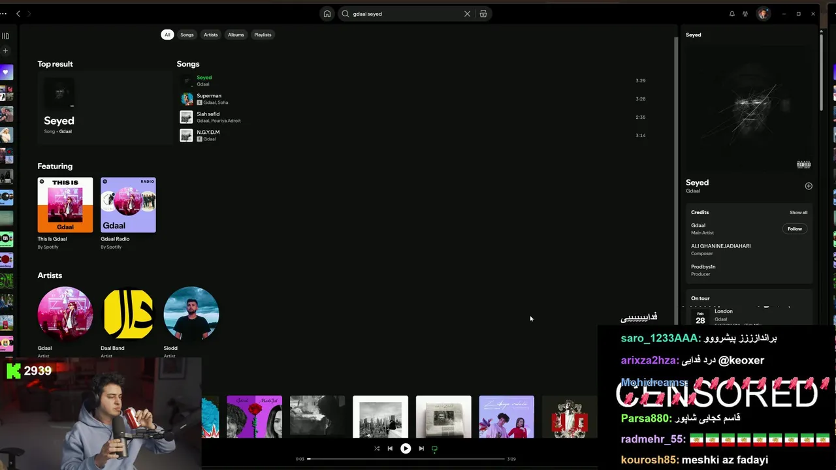Skip to next track
Screen dimensions: 836x470
tap(421, 448)
